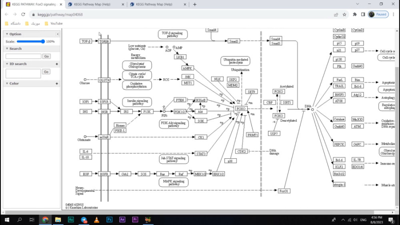Open the YouTube bookmark in bookmarks bar
This screenshot has height=225, width=400.
tap(56, 23)
